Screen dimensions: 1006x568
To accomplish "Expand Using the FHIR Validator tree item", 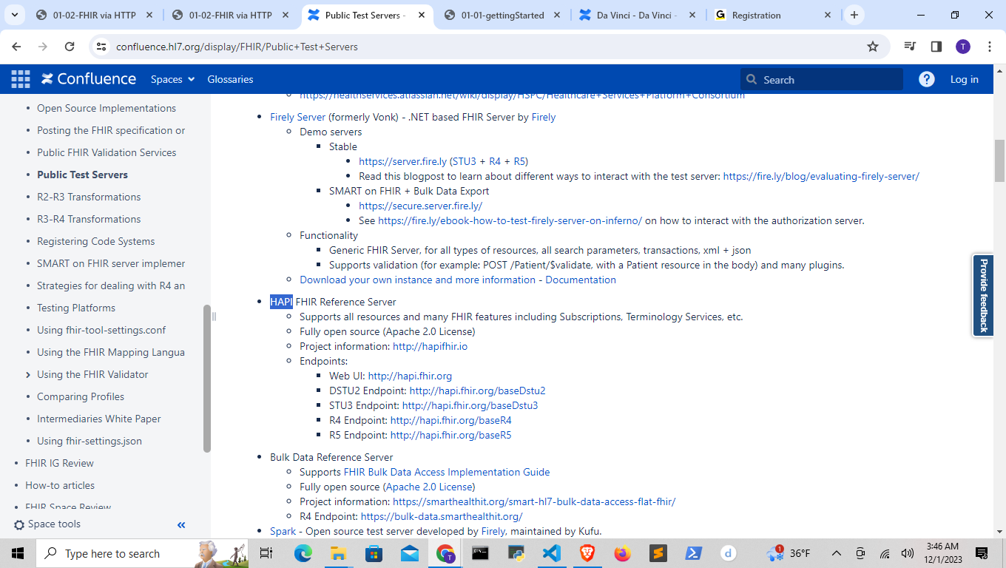I will pyautogui.click(x=28, y=375).
